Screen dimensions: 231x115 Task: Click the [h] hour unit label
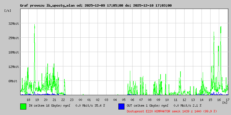pos(225,103)
